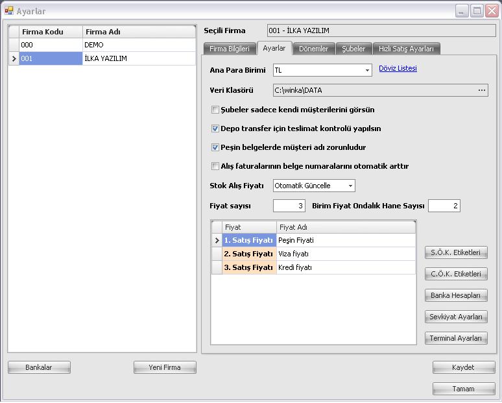The image size is (502, 403).
Task: Select the 2. Satış Fiyatı cell
Action: [x=249, y=254]
